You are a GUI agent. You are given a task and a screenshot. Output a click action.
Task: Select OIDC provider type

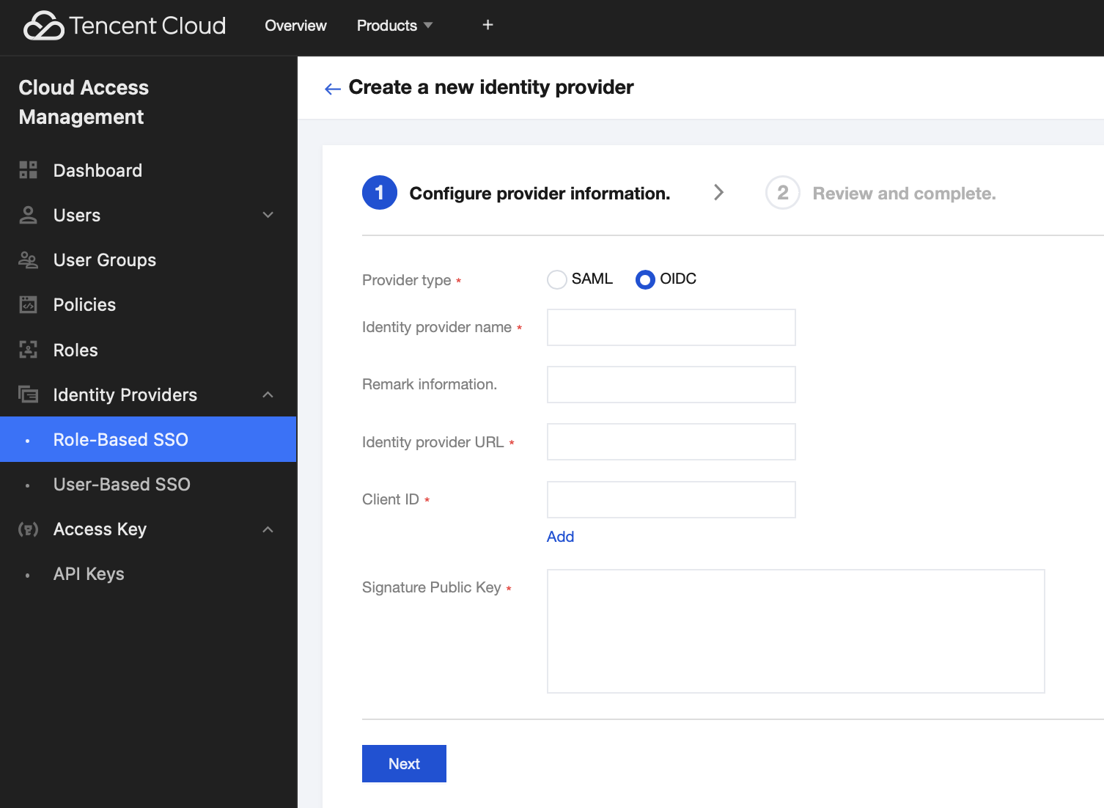click(645, 279)
